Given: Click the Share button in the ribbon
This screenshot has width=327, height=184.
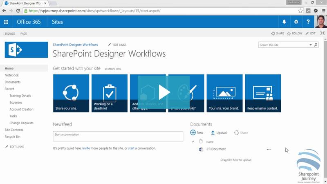Looking at the screenshot, I should click(x=278, y=34).
